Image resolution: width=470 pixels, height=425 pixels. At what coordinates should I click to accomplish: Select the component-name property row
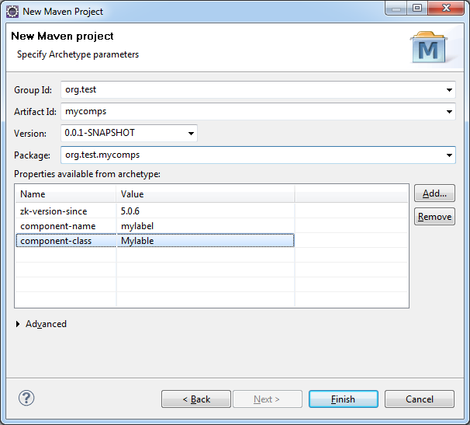(x=154, y=226)
